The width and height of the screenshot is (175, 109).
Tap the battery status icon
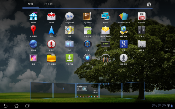point(172,106)
